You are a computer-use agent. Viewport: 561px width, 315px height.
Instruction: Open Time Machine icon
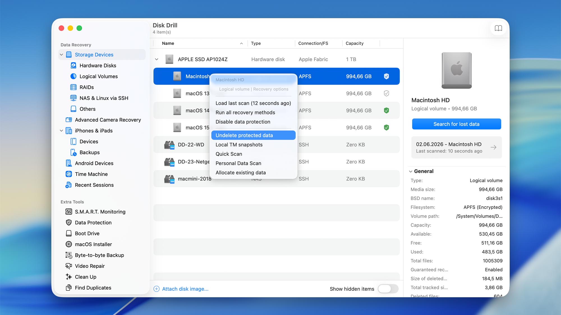click(69, 174)
